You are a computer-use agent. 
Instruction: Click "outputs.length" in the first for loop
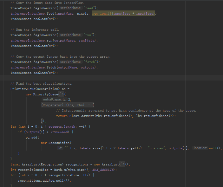pyautogui.click(x=62, y=126)
